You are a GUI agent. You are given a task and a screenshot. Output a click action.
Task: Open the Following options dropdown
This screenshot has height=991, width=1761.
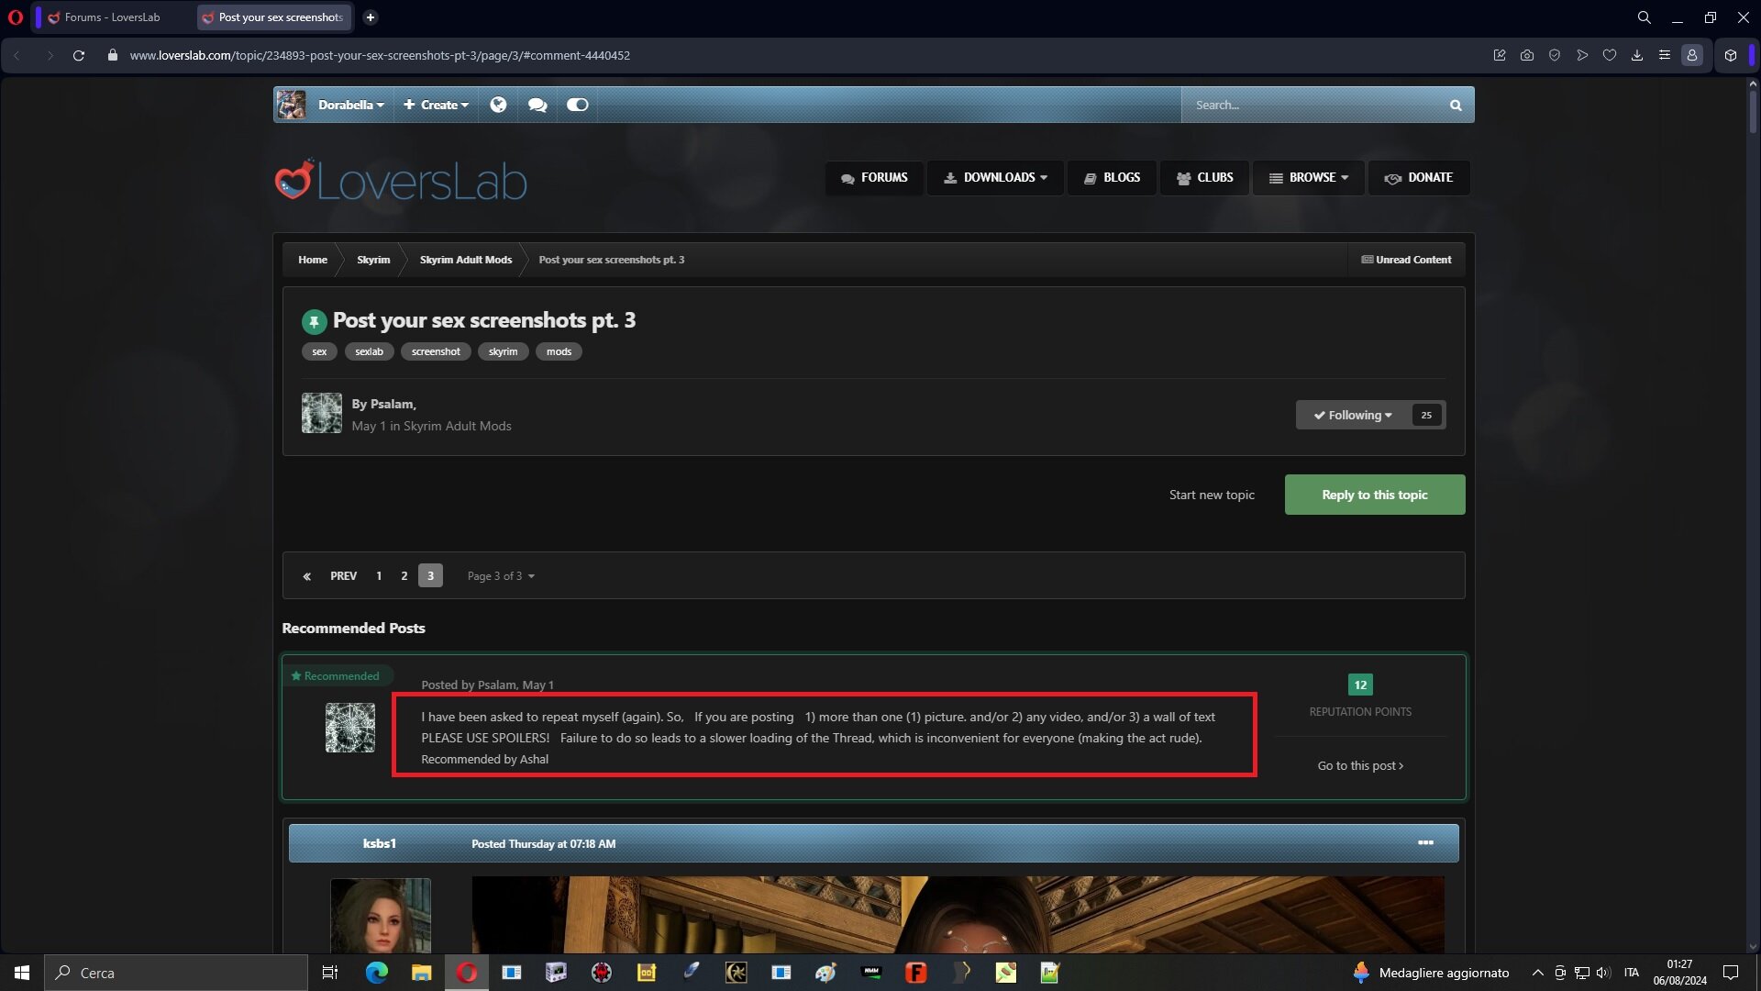point(1353,415)
